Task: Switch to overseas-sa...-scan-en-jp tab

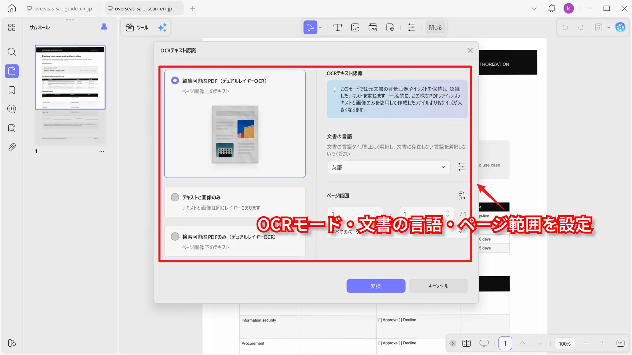Action: coord(144,8)
